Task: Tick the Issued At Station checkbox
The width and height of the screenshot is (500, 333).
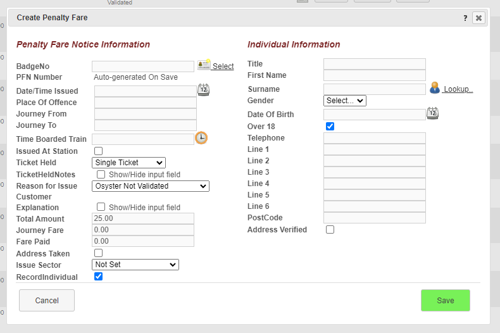Action: pyautogui.click(x=98, y=151)
